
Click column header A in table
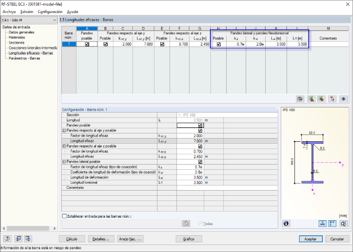coord(87,28)
